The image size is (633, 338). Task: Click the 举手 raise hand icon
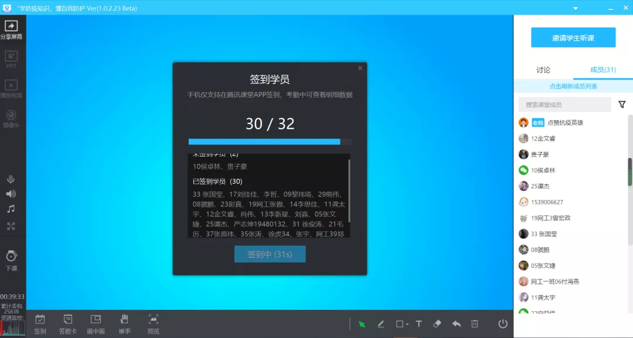[124, 323]
